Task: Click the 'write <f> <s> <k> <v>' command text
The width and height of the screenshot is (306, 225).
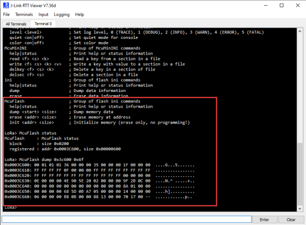Action: [35, 64]
